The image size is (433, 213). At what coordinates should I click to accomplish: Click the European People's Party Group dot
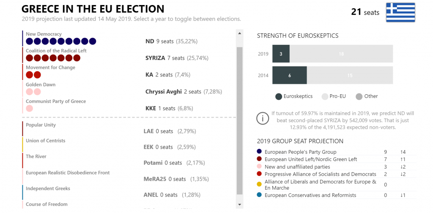(x=259, y=152)
